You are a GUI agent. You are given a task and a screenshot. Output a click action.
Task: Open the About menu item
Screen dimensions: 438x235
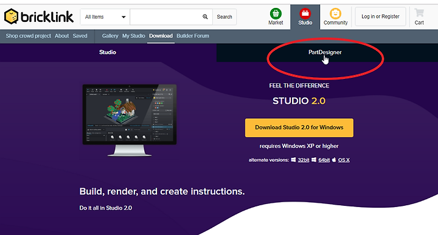tap(61, 36)
